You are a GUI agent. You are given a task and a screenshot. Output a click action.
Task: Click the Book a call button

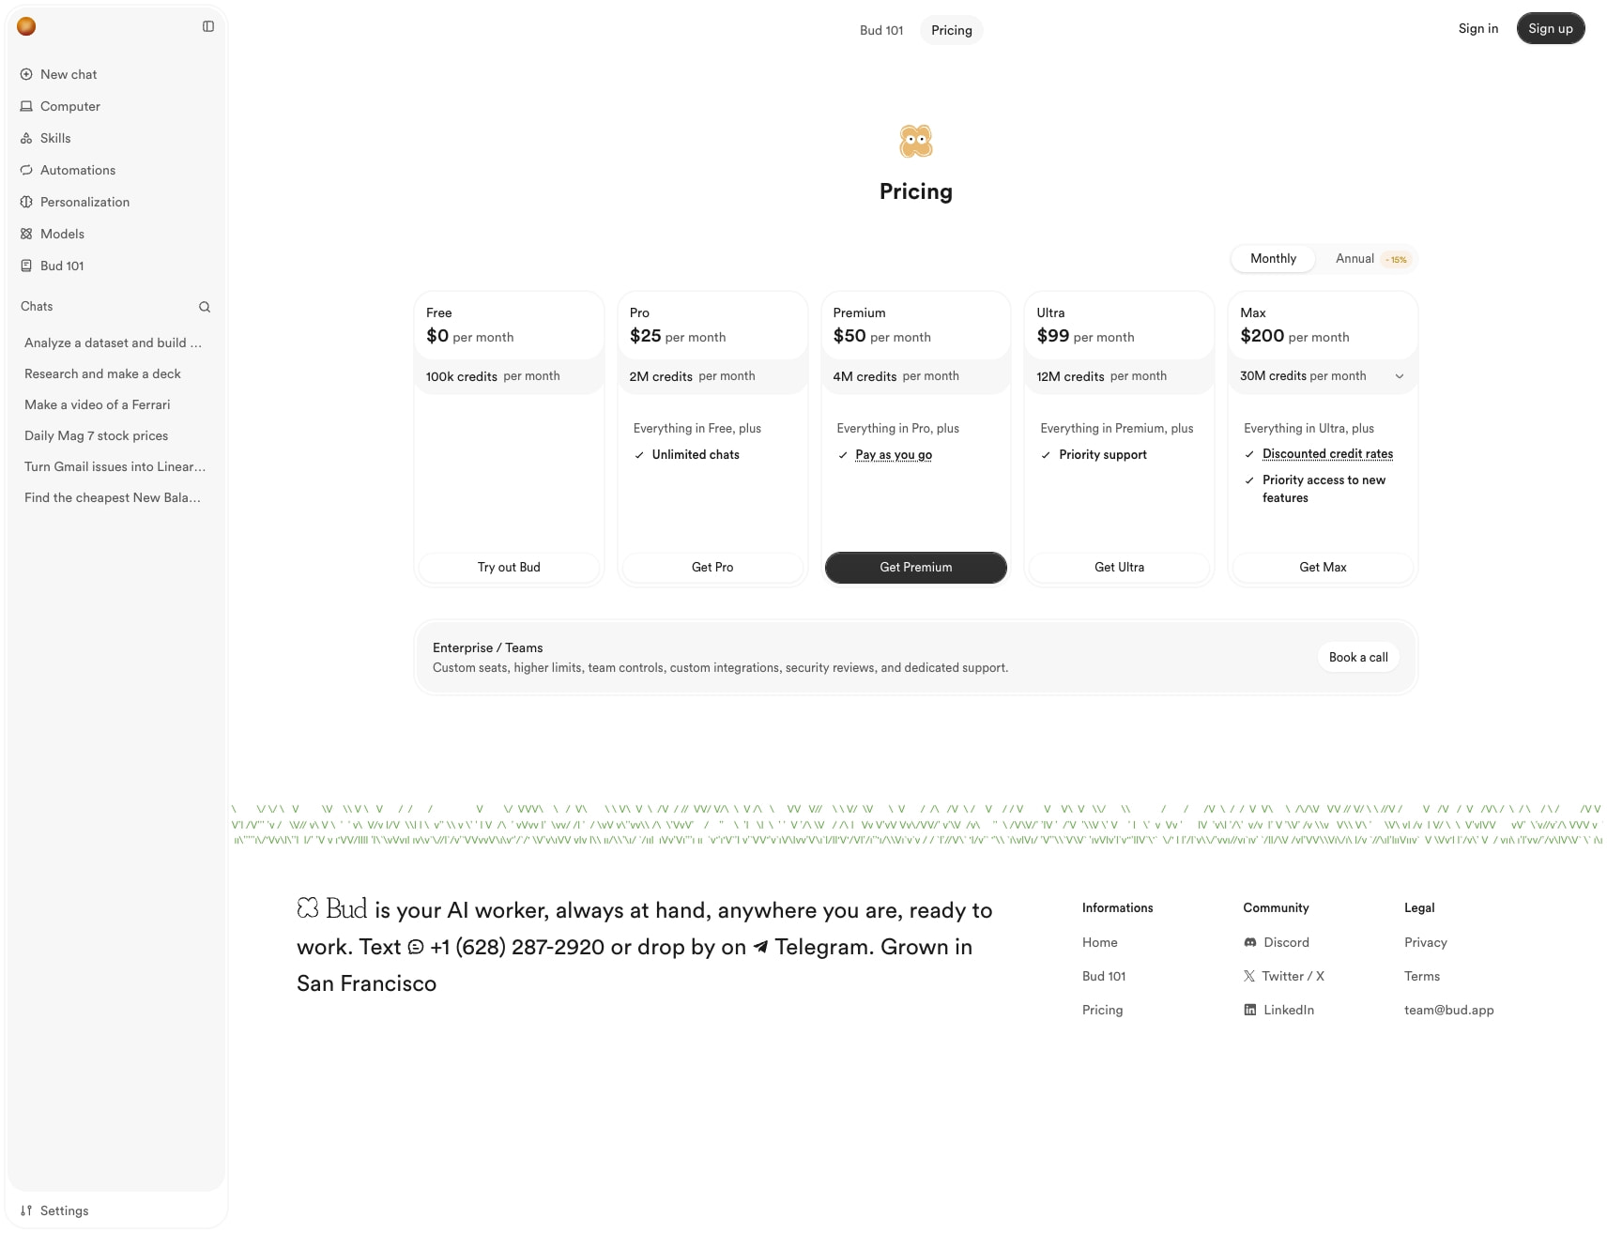click(x=1358, y=657)
